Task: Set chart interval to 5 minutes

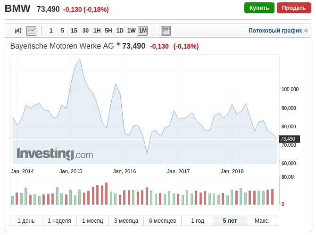Action: click(62, 31)
